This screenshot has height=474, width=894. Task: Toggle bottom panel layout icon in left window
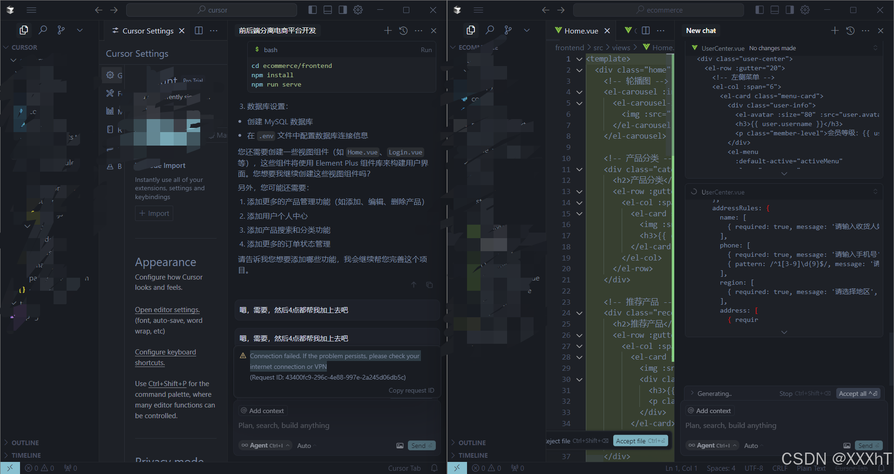tap(328, 10)
